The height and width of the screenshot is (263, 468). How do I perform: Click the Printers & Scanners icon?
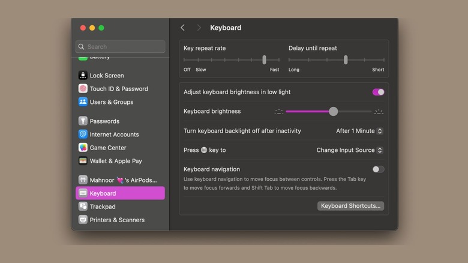tap(83, 220)
